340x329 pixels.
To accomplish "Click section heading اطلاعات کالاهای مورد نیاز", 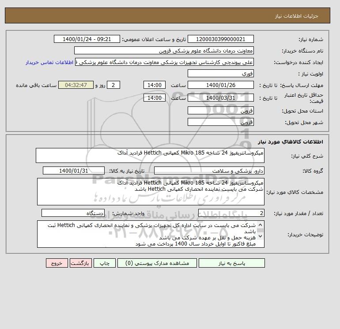I will click(291, 142).
